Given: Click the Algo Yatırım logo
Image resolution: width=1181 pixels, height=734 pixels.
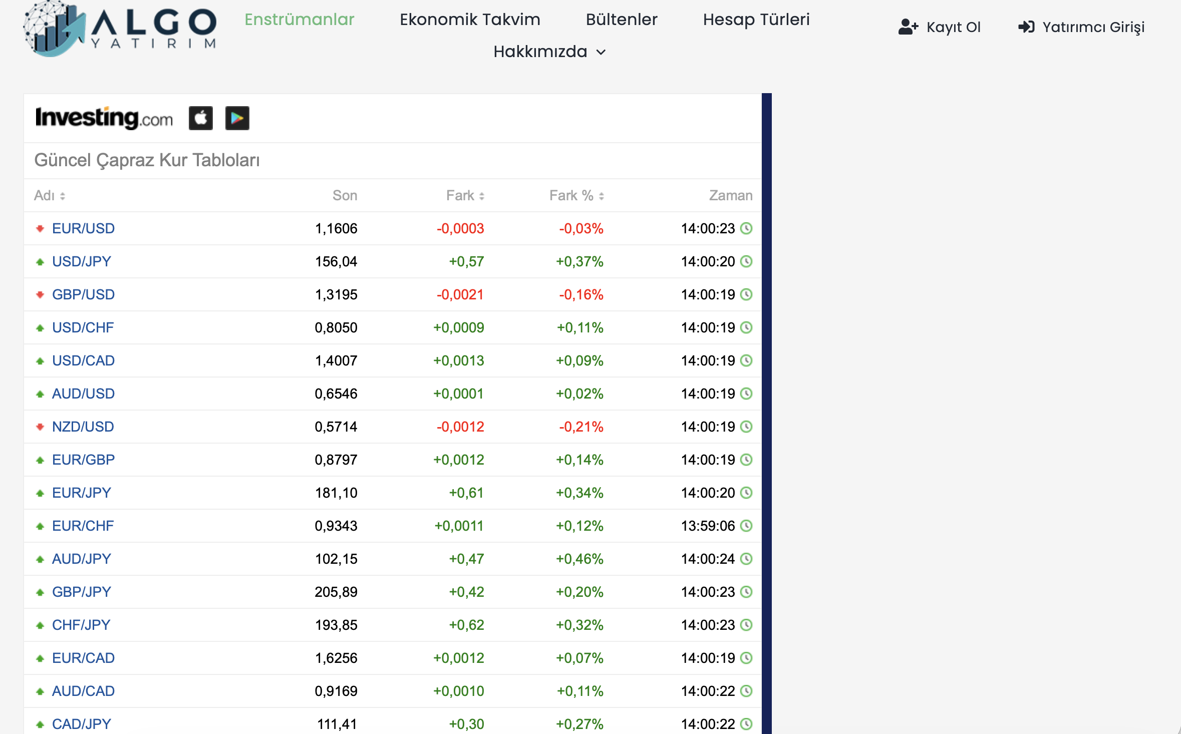Looking at the screenshot, I should pyautogui.click(x=120, y=29).
